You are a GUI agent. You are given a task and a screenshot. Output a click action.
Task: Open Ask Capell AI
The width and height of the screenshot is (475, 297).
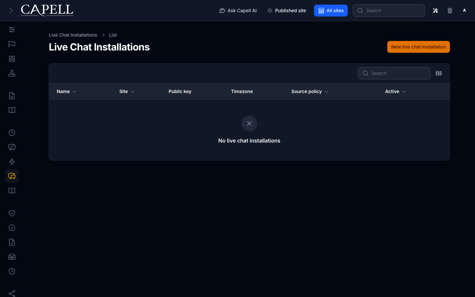coord(238,11)
